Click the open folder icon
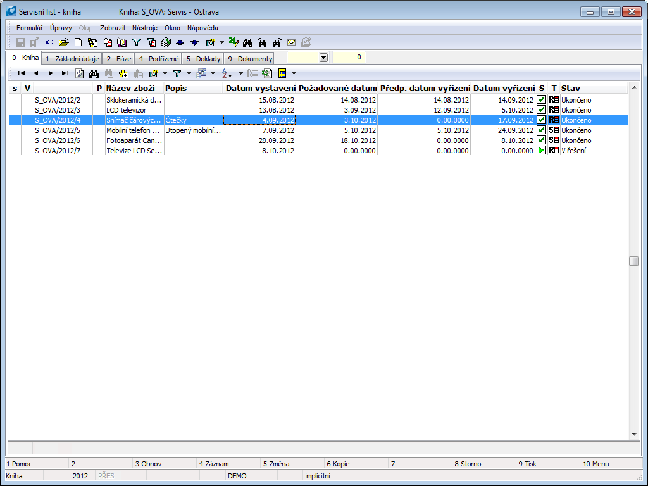Screen dimensions: 648x486 (64, 42)
